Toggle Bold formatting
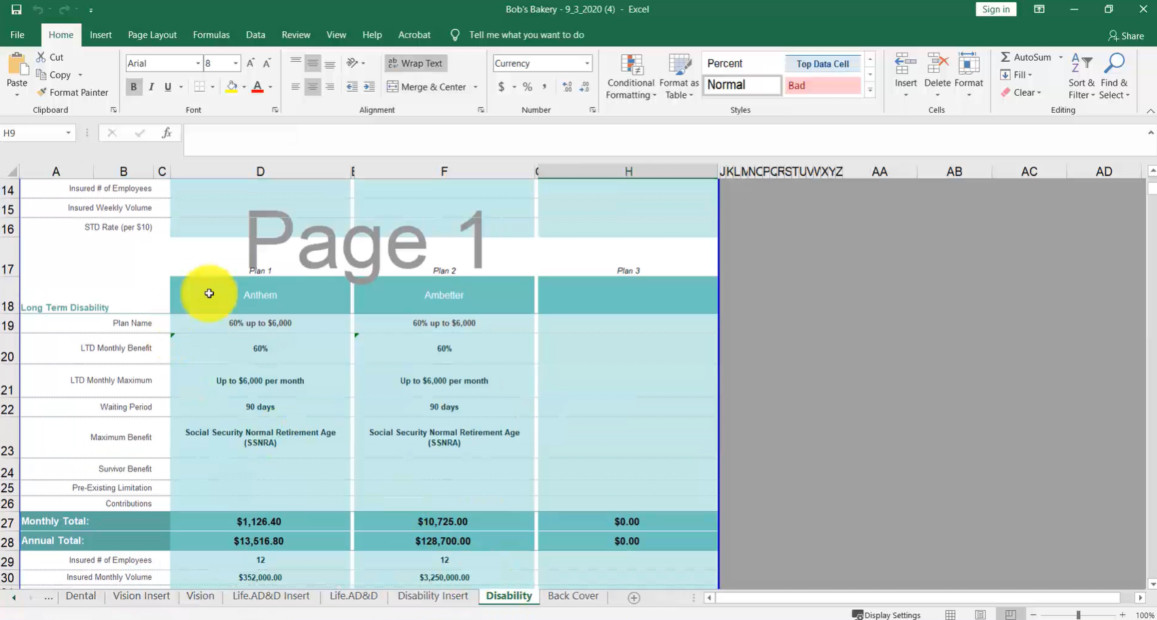Screen dimensions: 1157x620 133,87
